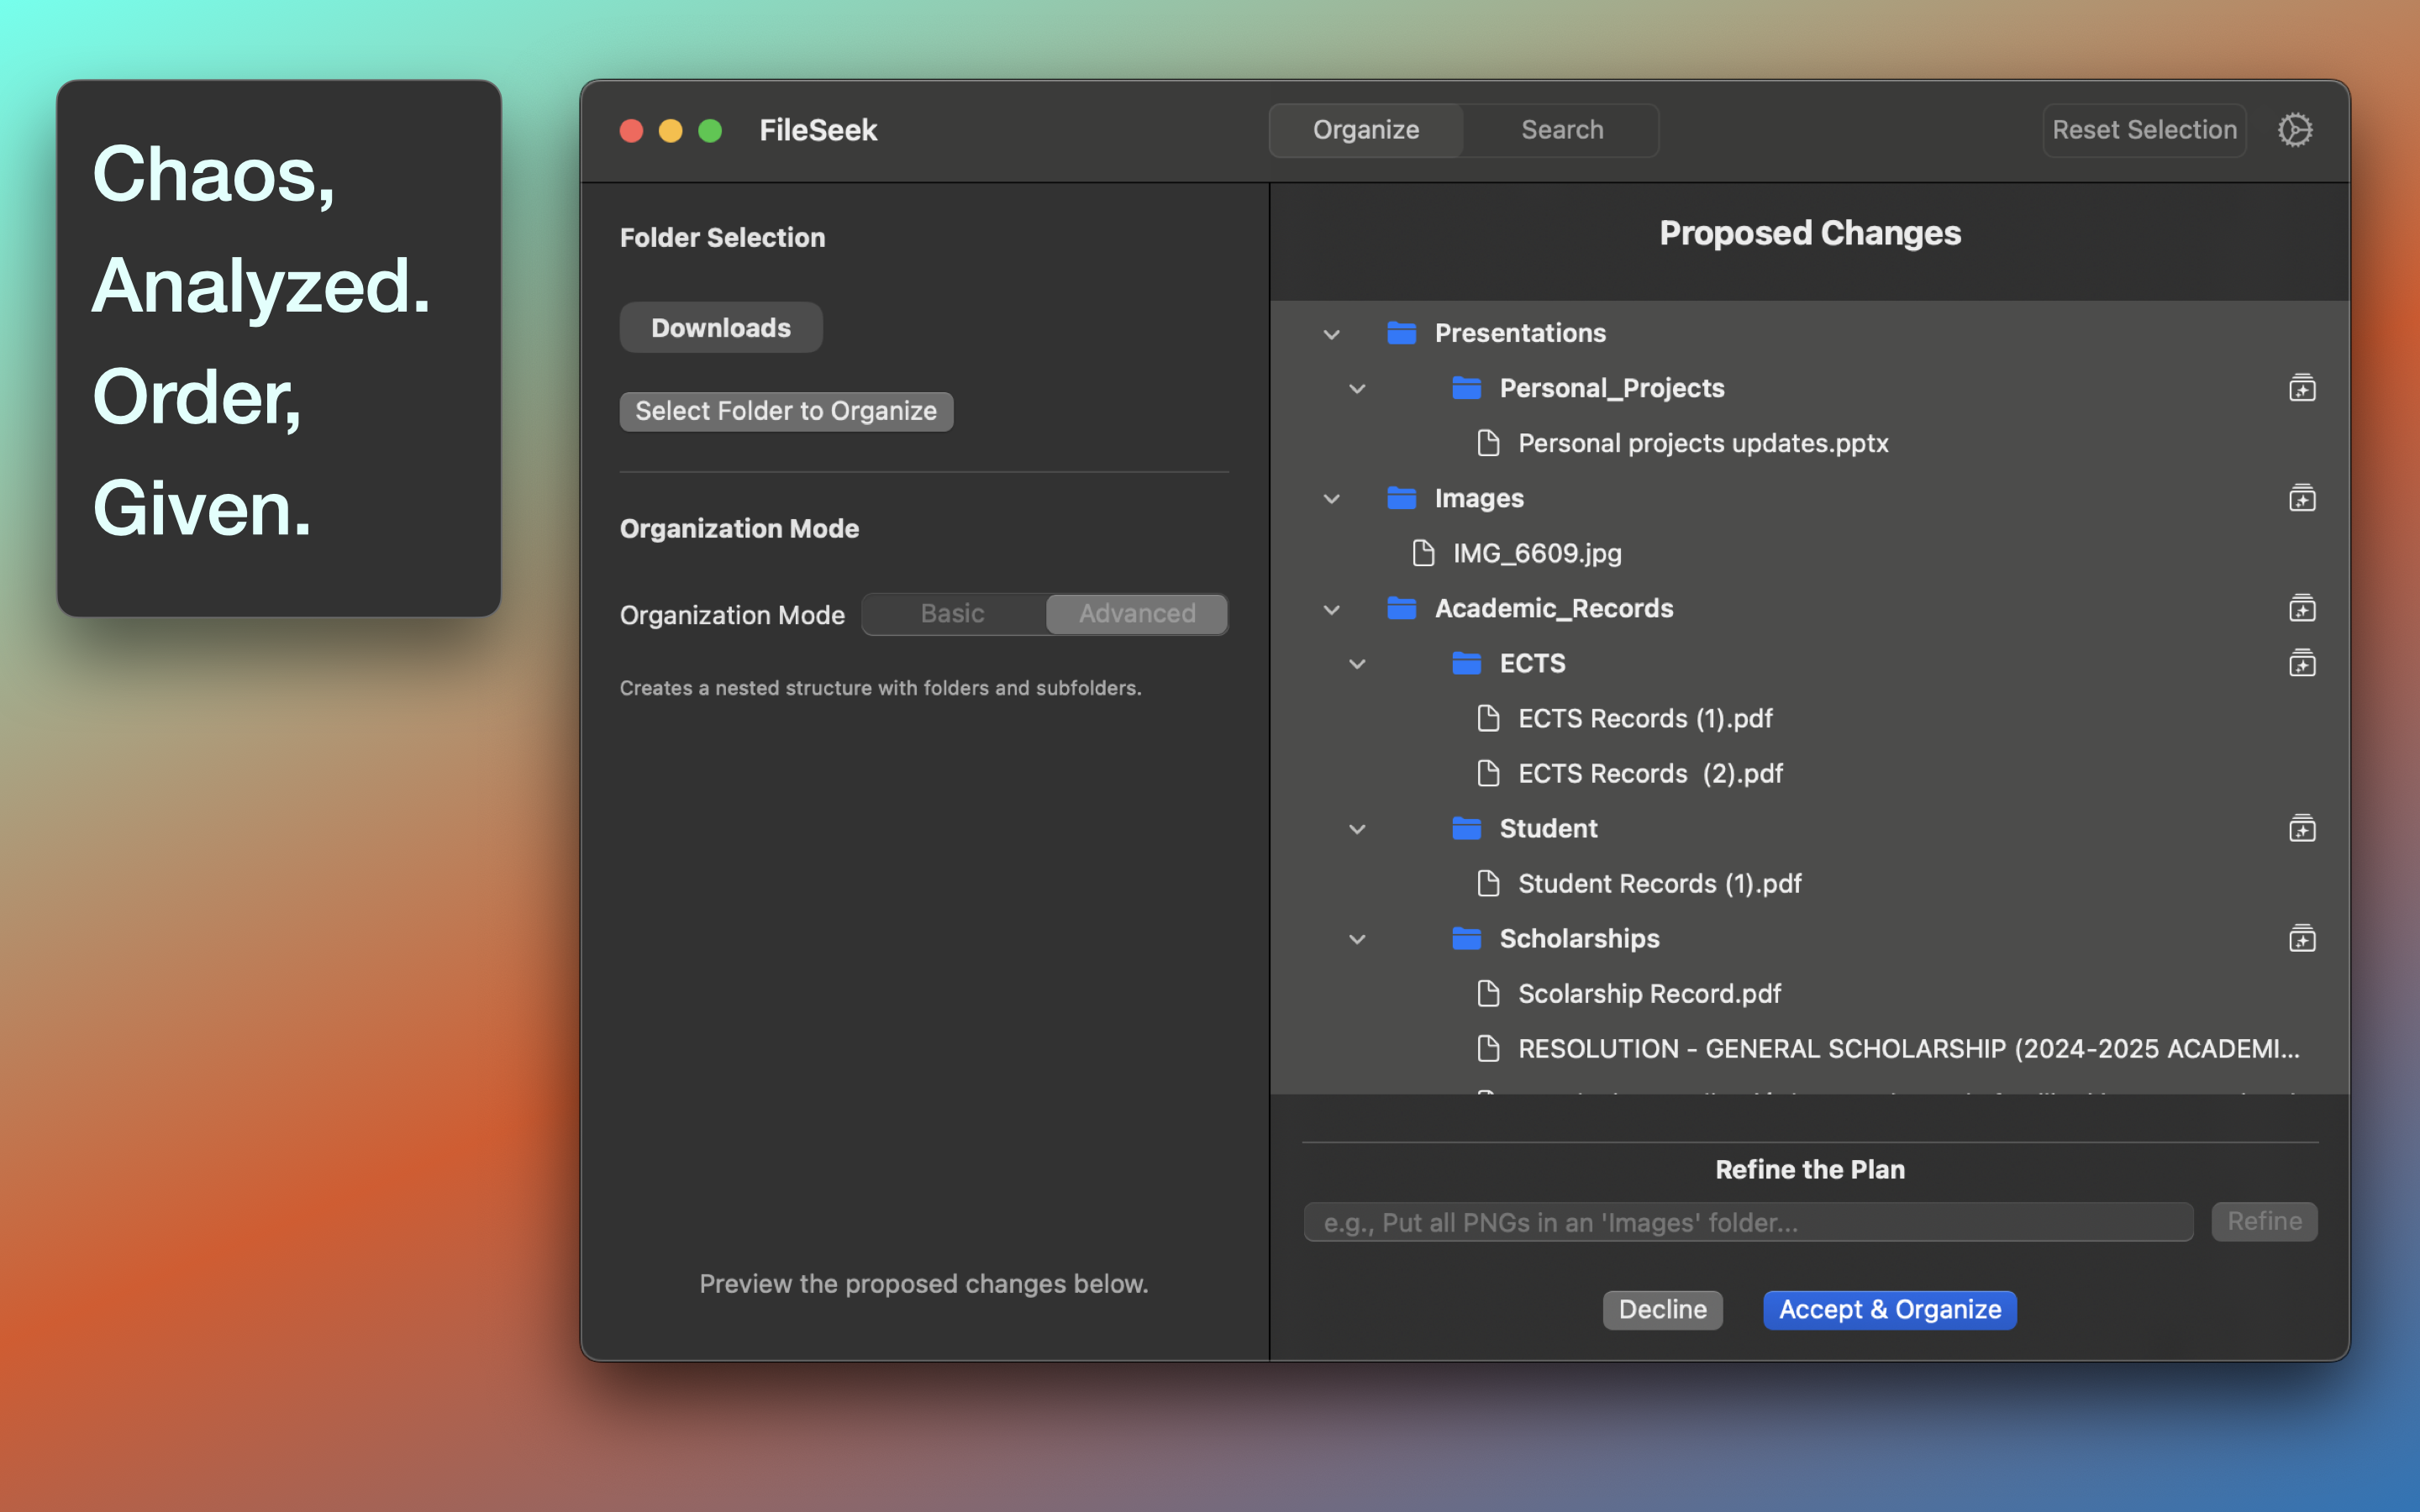The height and width of the screenshot is (1512, 2420).
Task: Click the ECTS folder icon
Action: [1466, 663]
